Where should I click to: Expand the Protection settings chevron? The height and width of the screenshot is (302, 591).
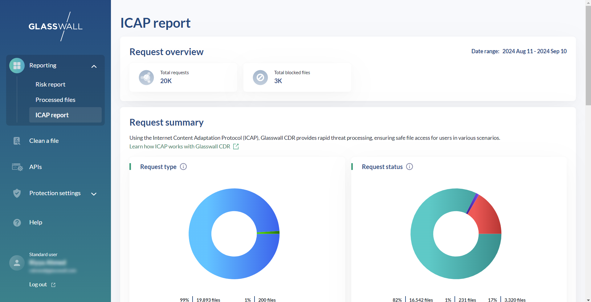(94, 194)
